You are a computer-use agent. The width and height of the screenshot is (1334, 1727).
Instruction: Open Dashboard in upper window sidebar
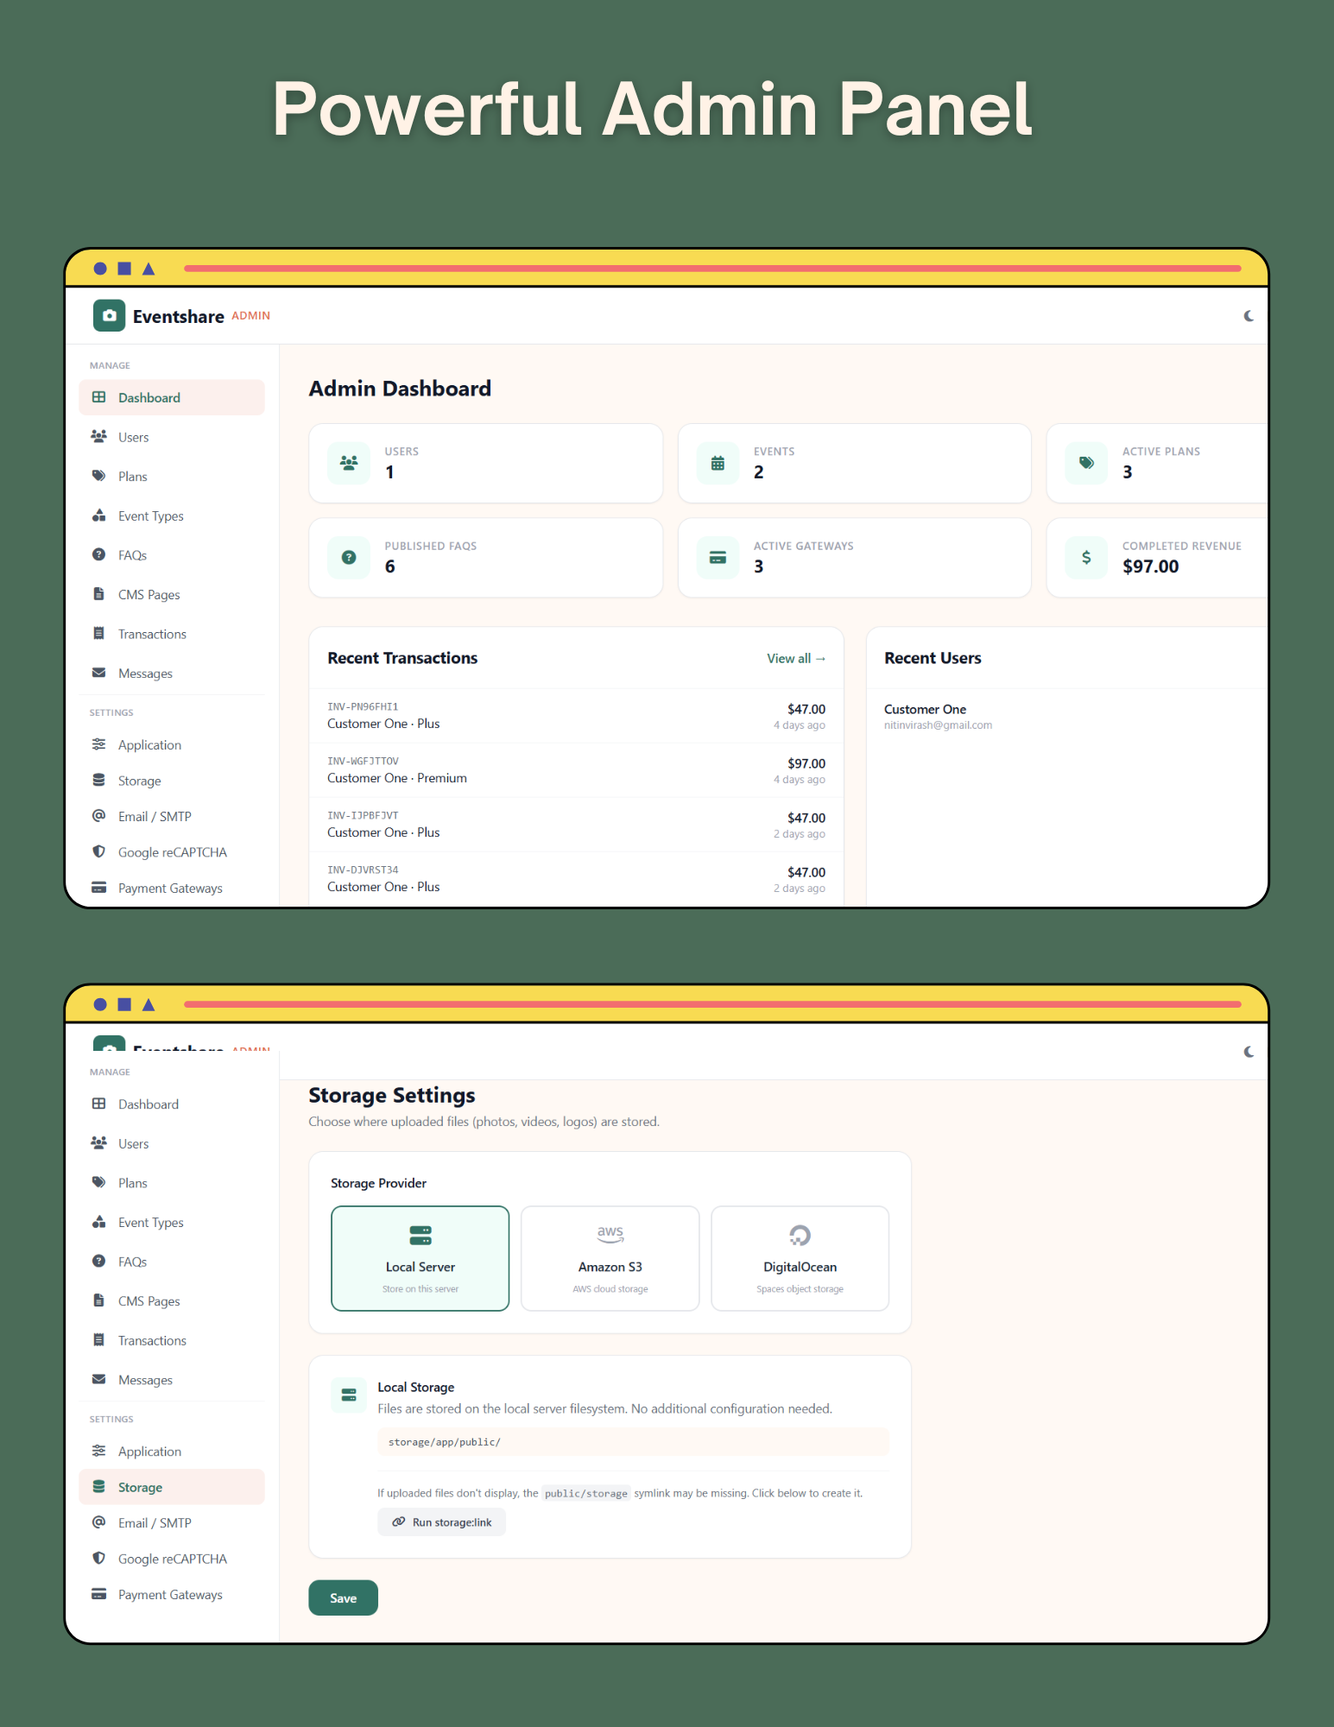point(172,398)
